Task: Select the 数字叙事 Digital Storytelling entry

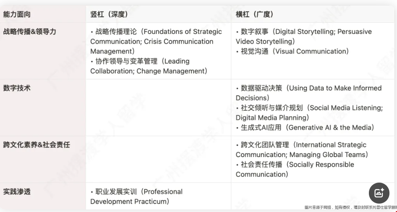Action: [x=303, y=37]
